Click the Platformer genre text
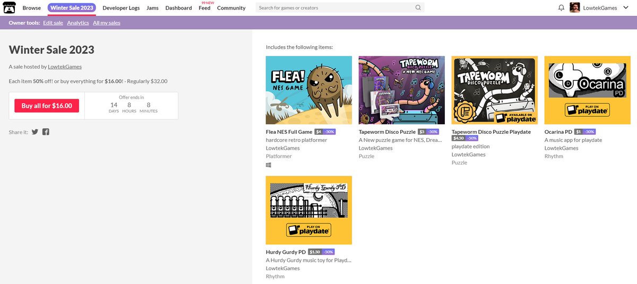This screenshot has width=637, height=284. point(279,157)
